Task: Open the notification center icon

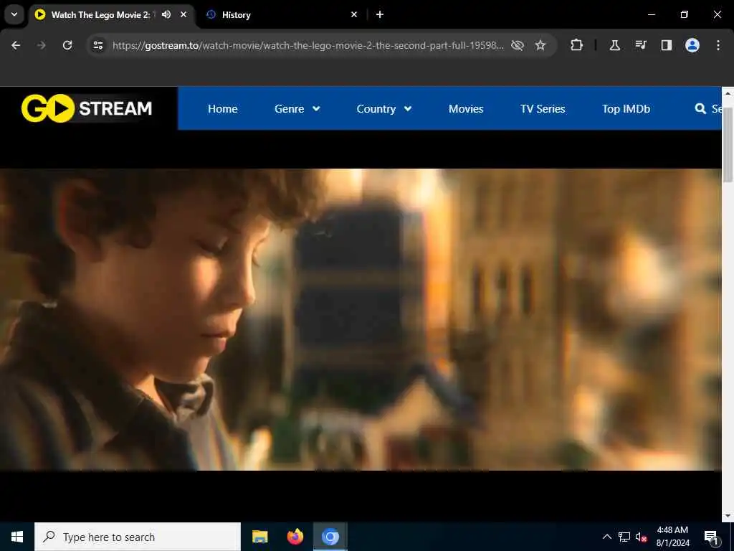Action: pos(712,537)
